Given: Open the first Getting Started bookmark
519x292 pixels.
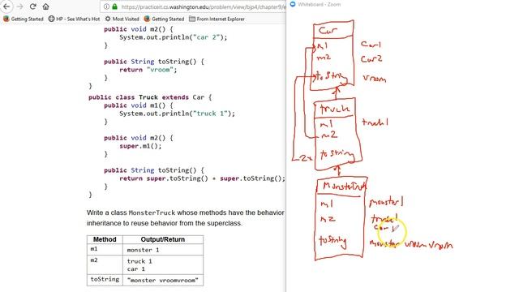Looking at the screenshot, I should 24,19.
